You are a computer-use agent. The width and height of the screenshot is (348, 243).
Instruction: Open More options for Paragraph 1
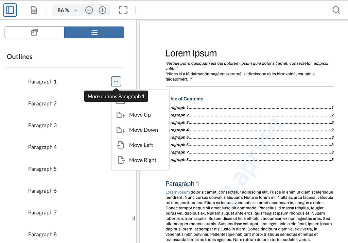(116, 81)
